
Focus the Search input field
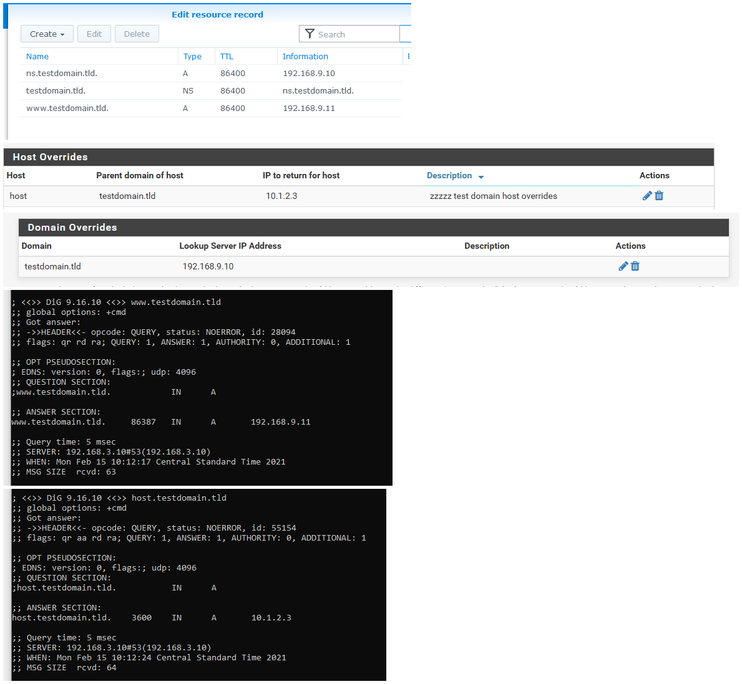click(349, 34)
